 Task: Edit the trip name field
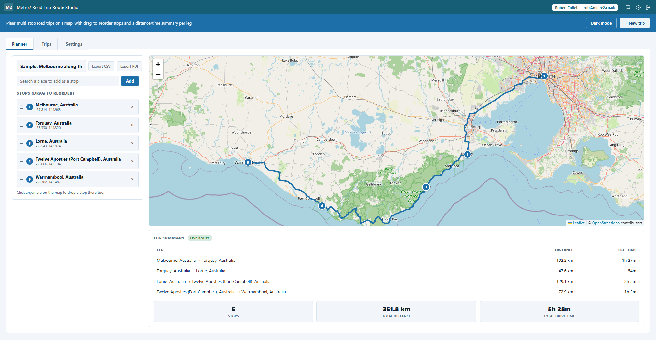51,66
